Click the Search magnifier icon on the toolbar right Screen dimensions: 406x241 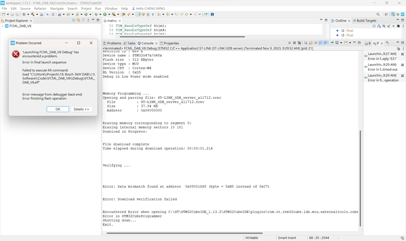pos(378,14)
